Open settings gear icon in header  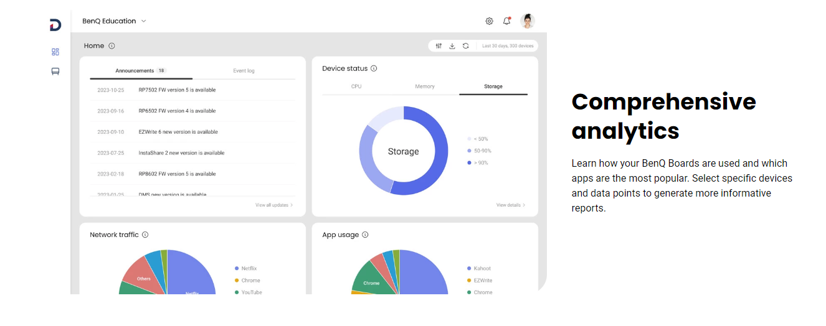489,21
